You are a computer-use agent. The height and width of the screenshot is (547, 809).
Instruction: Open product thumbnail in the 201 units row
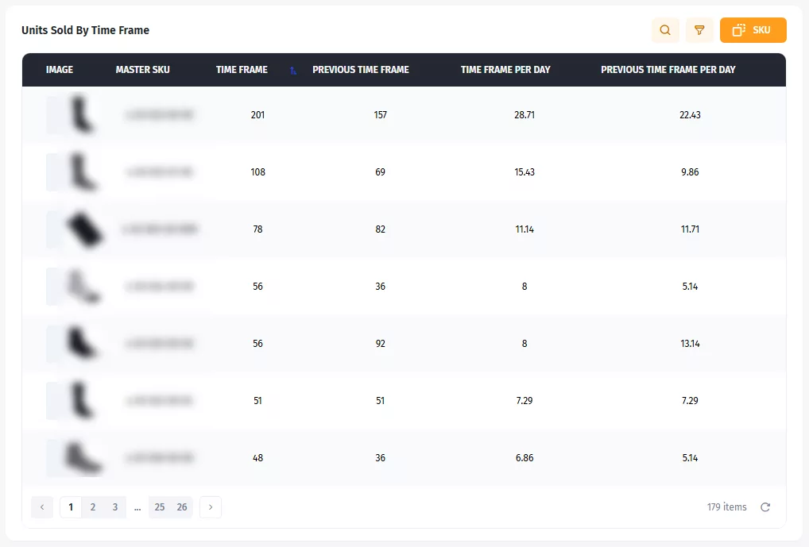point(72,115)
